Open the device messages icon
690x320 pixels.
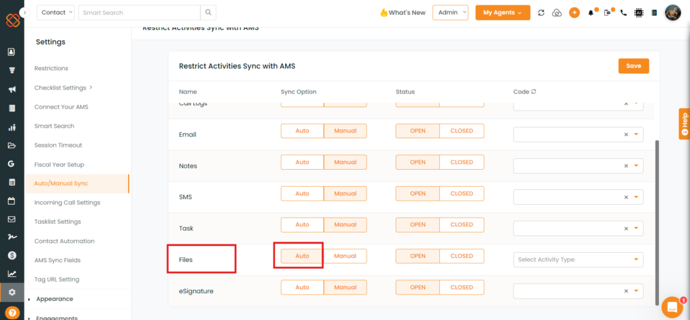pos(608,13)
